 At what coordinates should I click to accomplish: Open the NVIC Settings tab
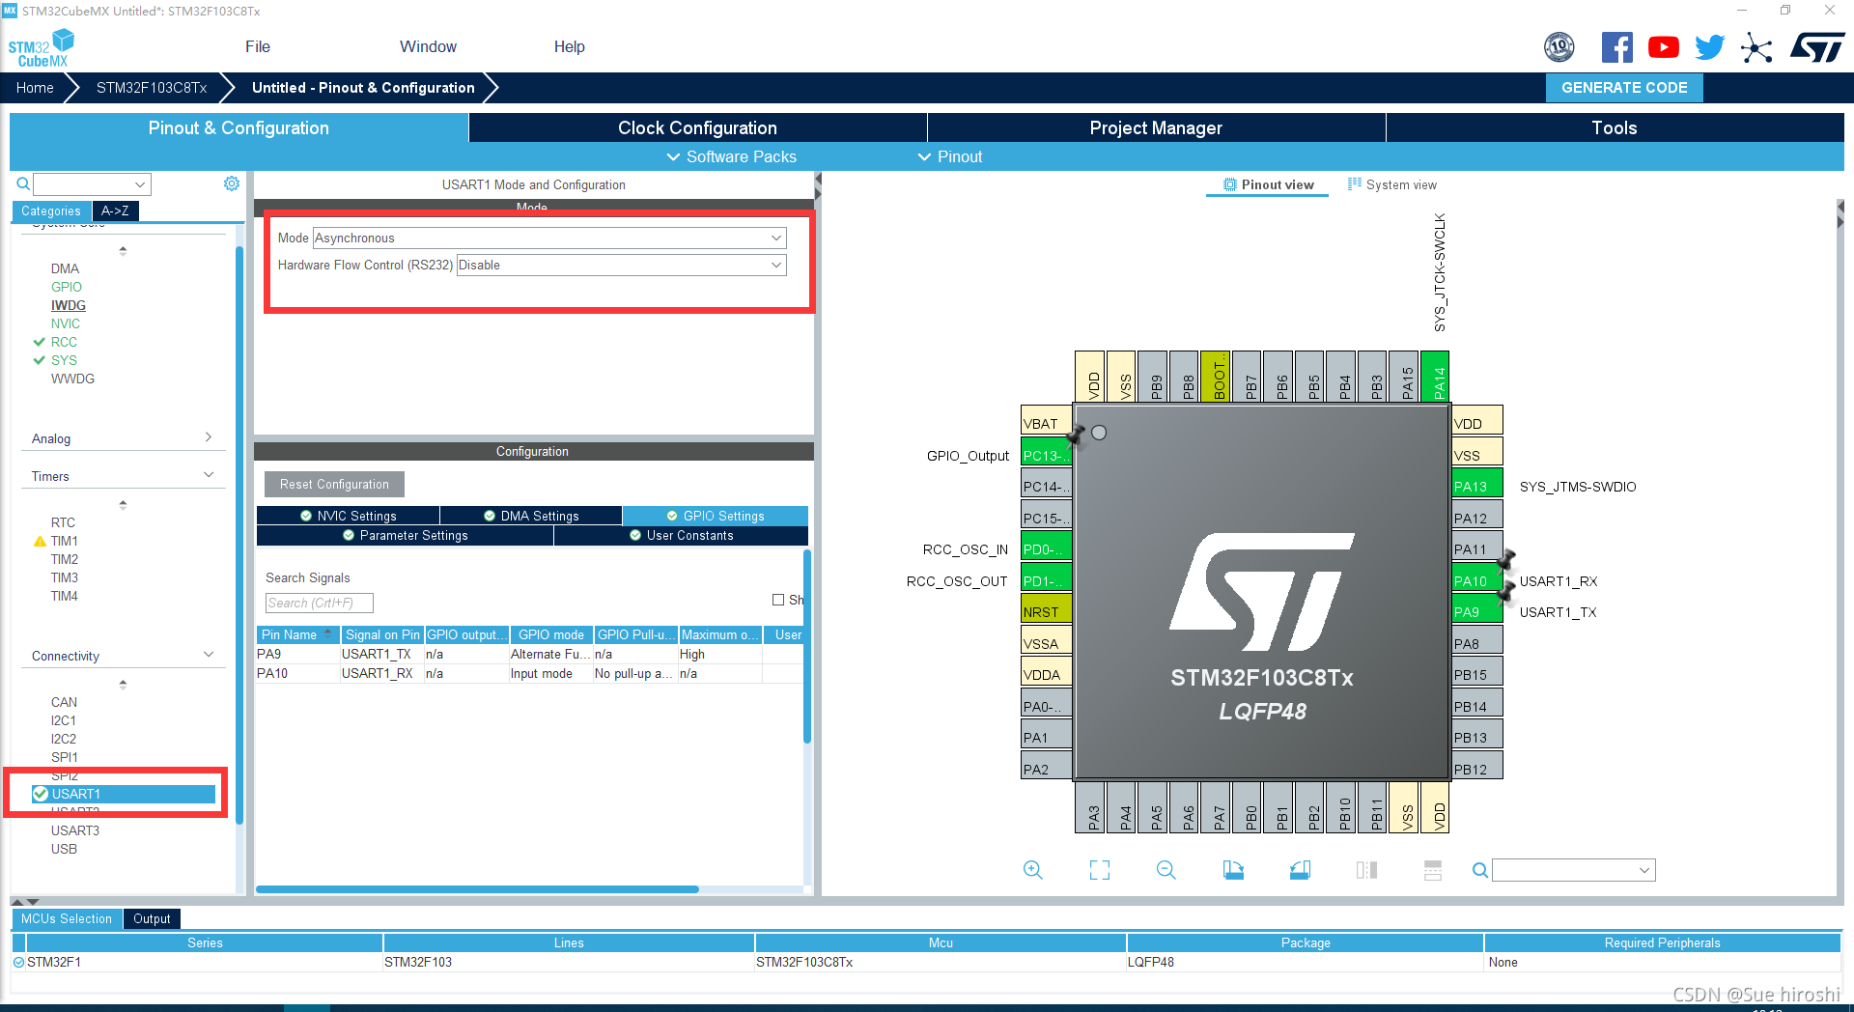click(349, 516)
